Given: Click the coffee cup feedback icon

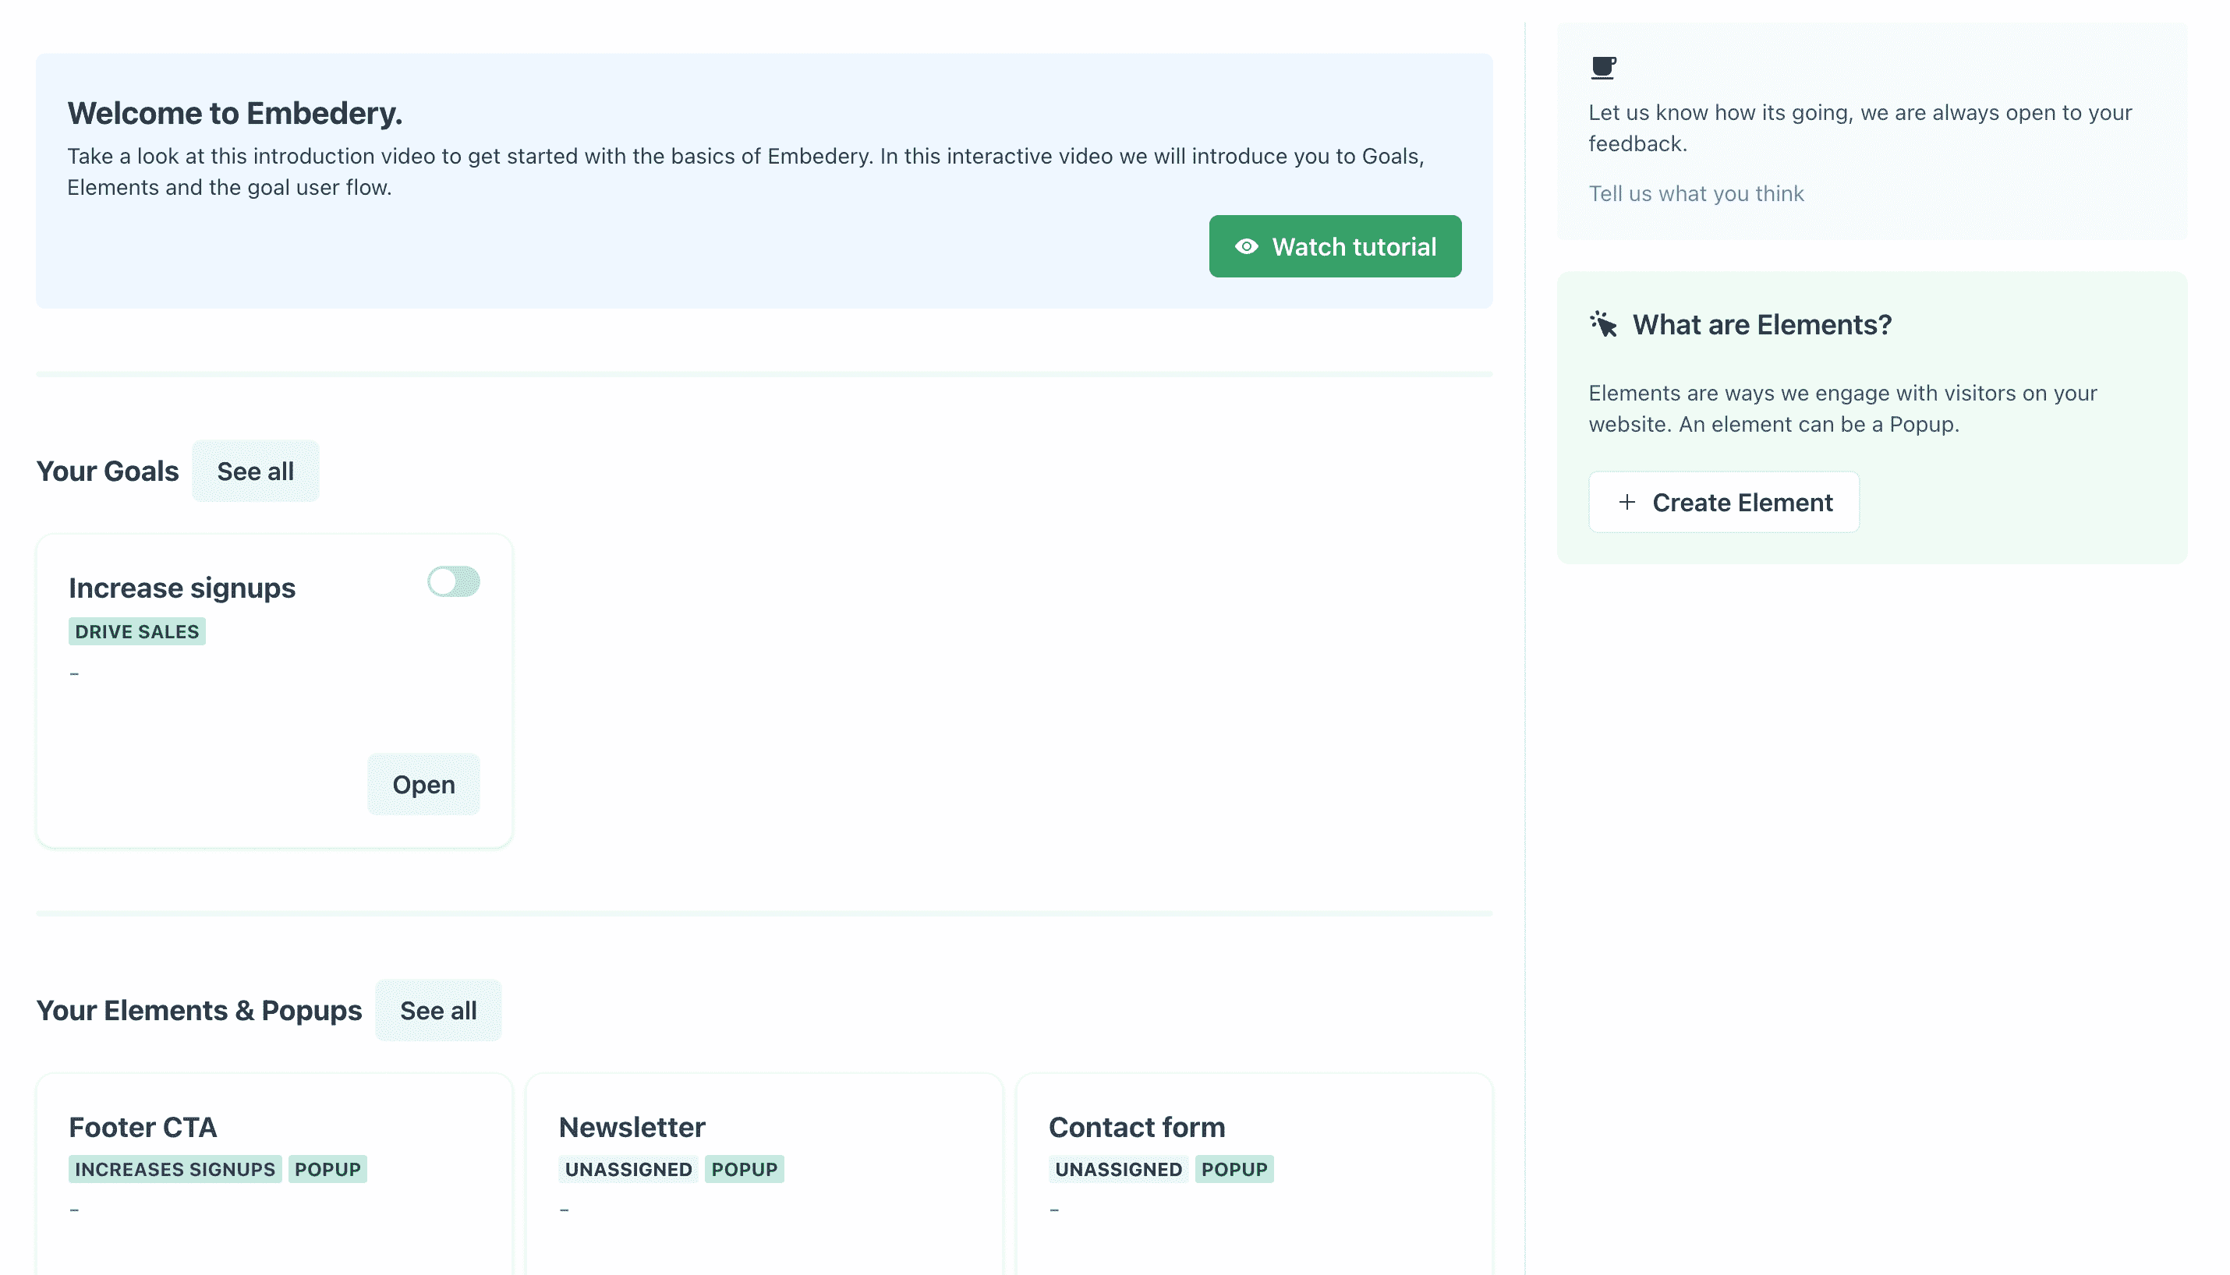Looking at the screenshot, I should [x=1603, y=68].
